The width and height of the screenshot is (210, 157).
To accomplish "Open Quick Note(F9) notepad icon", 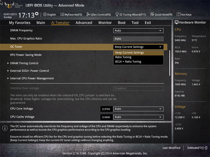I will point(152,14).
